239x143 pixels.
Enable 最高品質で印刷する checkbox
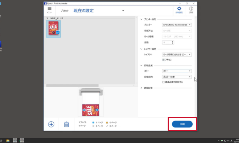pos(163,82)
